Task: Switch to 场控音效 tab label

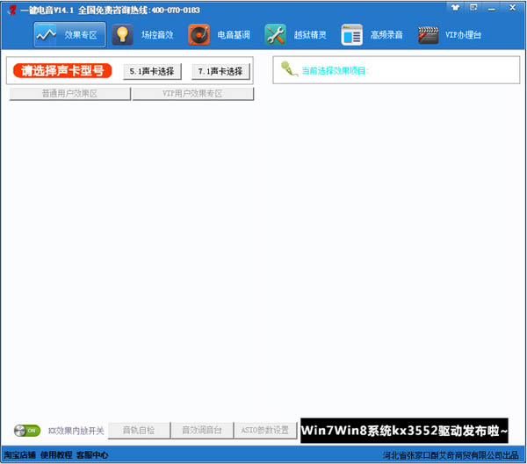Action: (x=157, y=34)
